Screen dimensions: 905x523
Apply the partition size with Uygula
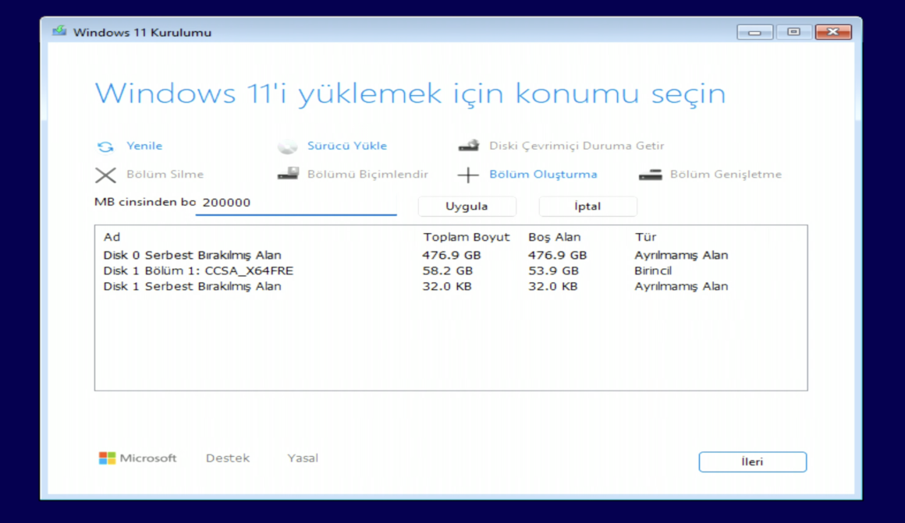tap(467, 207)
